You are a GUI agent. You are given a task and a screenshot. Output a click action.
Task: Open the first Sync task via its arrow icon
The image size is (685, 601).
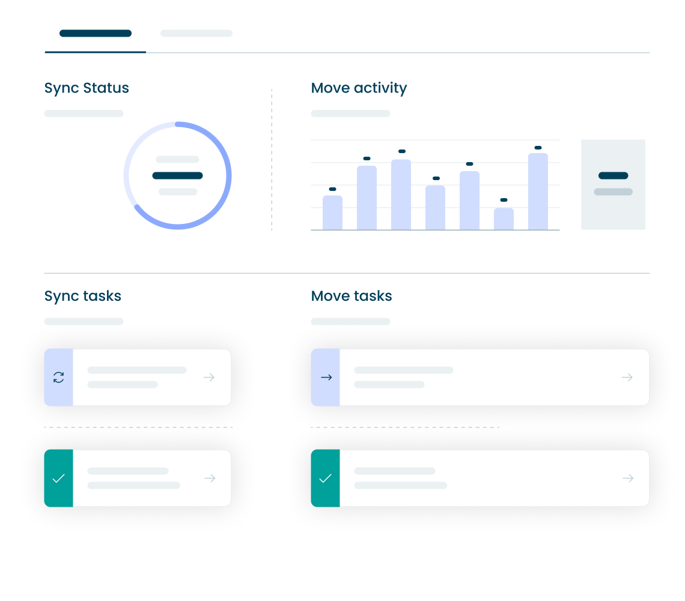click(x=209, y=377)
